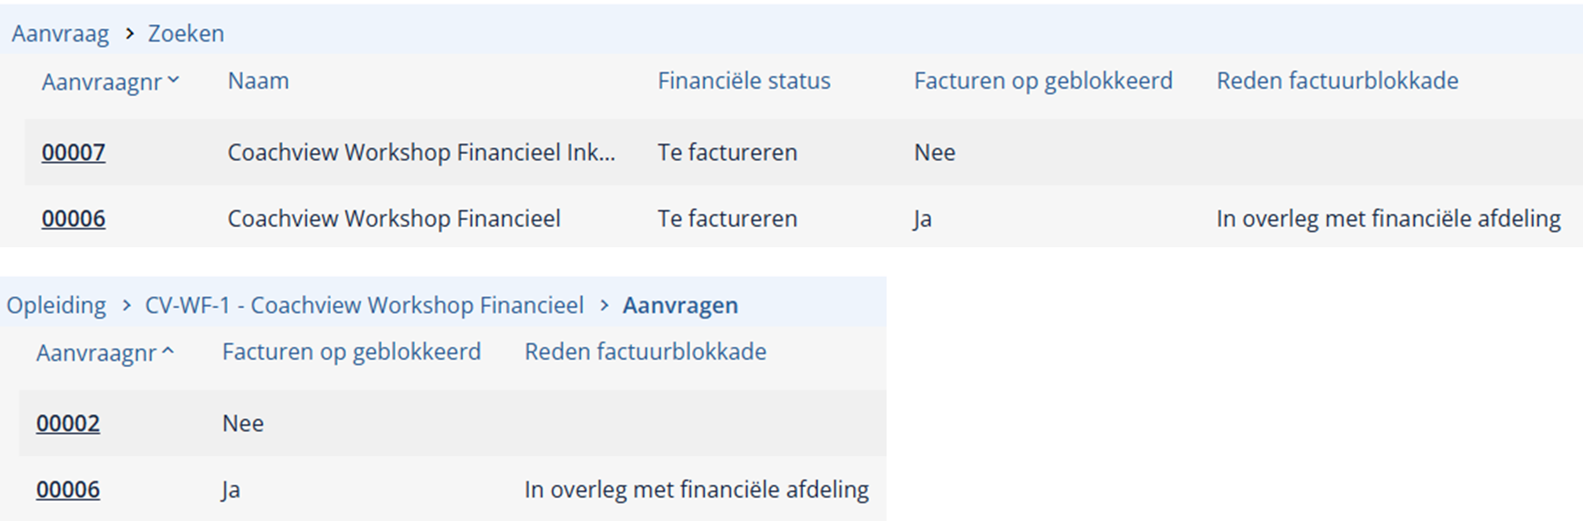Screen dimensions: 1583x521
Task: Click the Naam column header
Action: [258, 81]
